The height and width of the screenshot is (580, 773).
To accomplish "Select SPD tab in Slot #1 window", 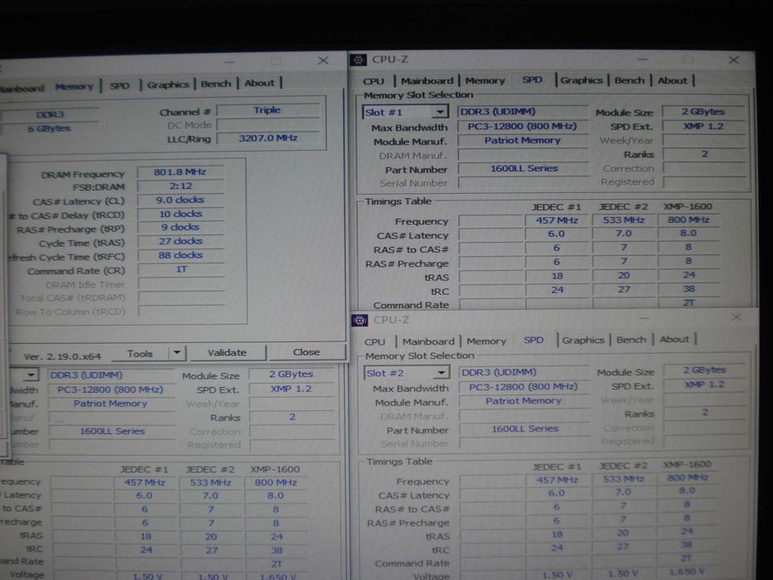I will click(532, 80).
